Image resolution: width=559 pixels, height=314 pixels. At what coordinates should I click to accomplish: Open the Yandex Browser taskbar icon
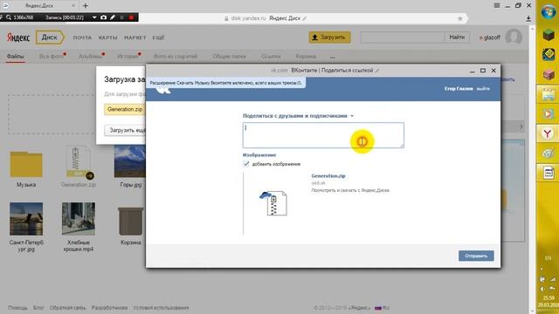coord(548,133)
